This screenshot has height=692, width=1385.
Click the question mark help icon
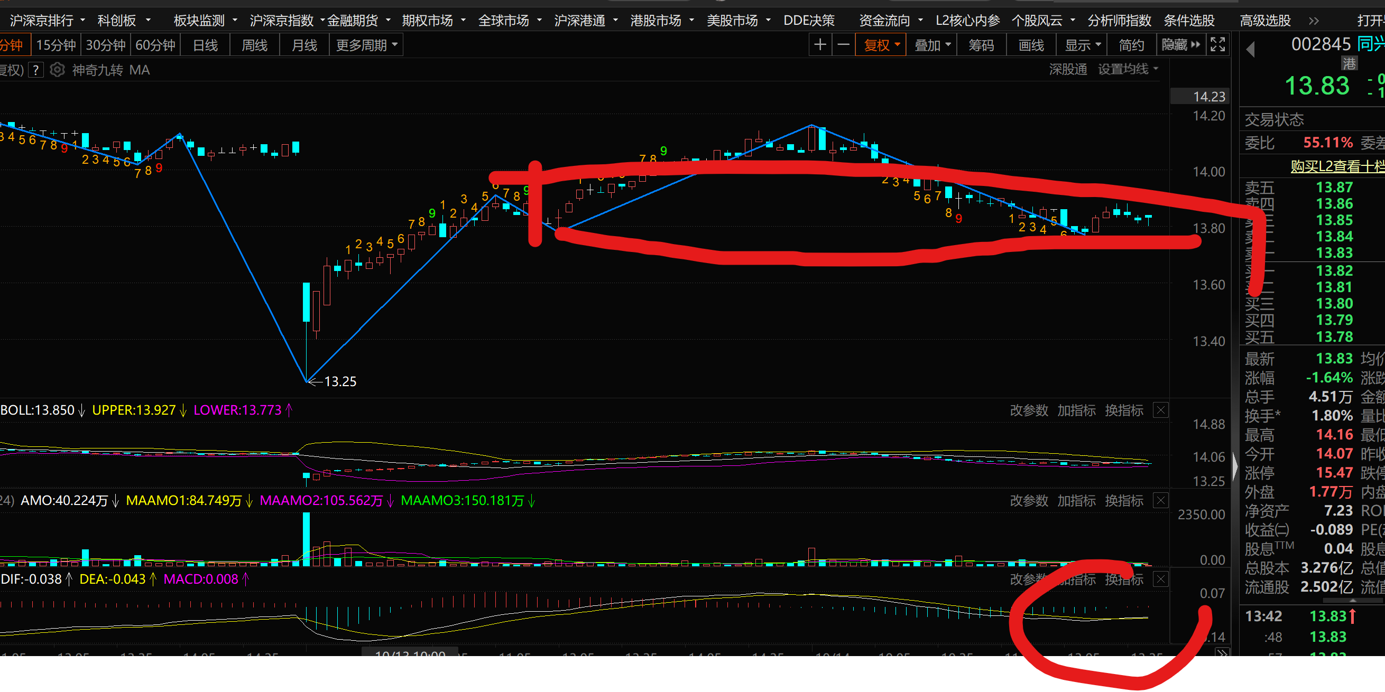(35, 70)
